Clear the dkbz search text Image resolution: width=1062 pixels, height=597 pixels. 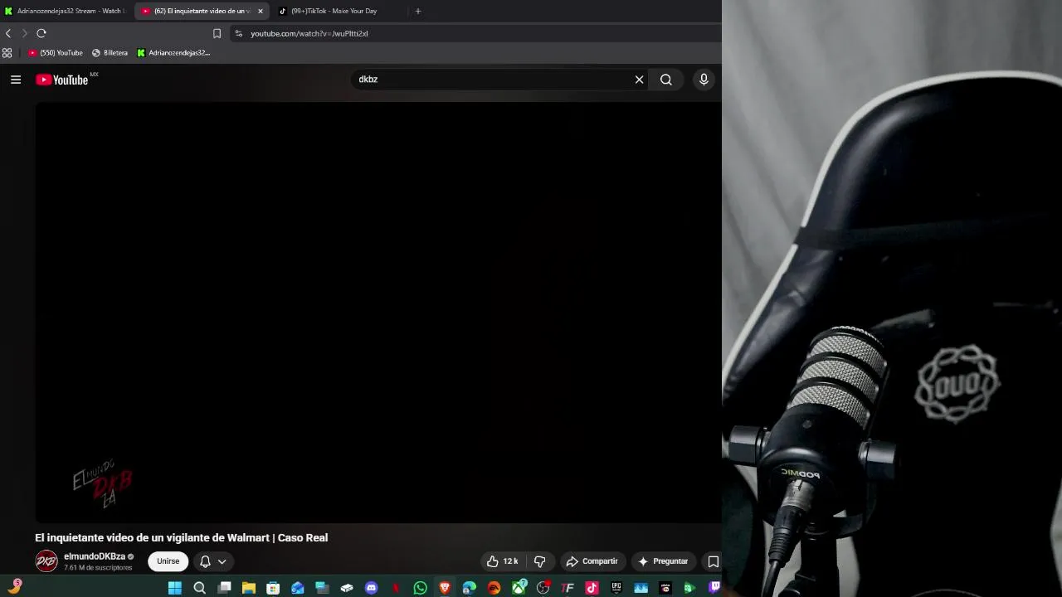point(639,80)
